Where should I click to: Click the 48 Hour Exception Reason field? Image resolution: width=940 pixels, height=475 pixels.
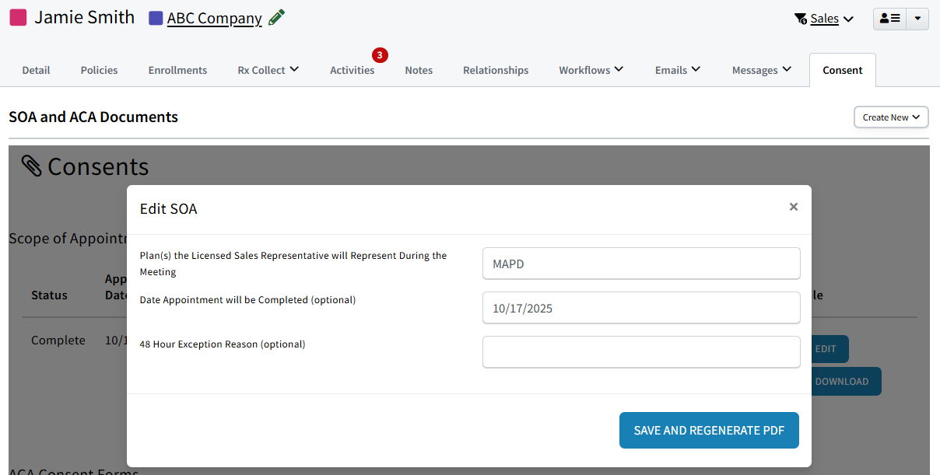point(641,352)
